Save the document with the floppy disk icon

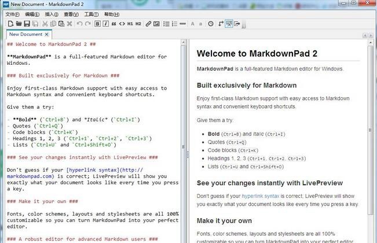[27, 24]
